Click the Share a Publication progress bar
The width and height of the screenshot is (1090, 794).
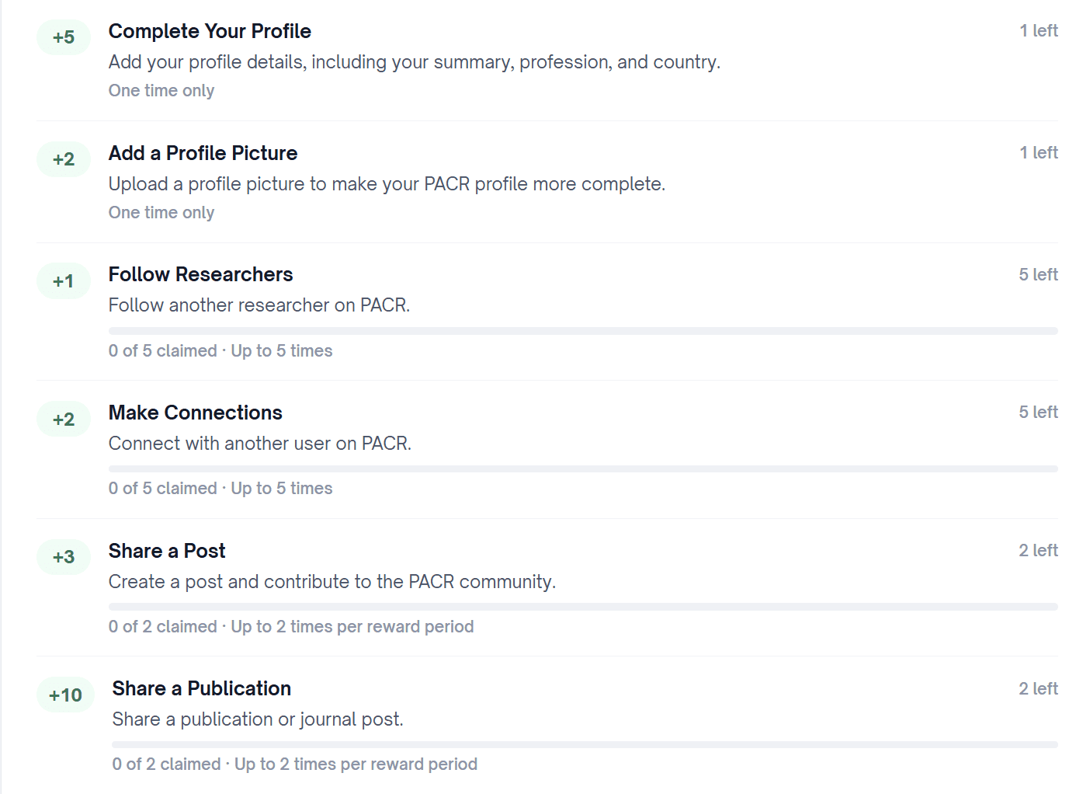pyautogui.click(x=585, y=744)
